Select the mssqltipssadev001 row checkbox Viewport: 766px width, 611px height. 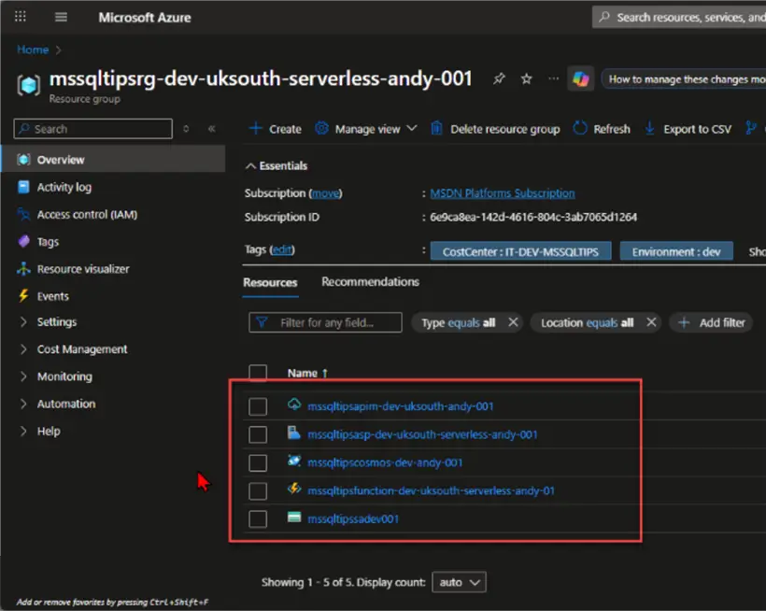pyautogui.click(x=258, y=519)
